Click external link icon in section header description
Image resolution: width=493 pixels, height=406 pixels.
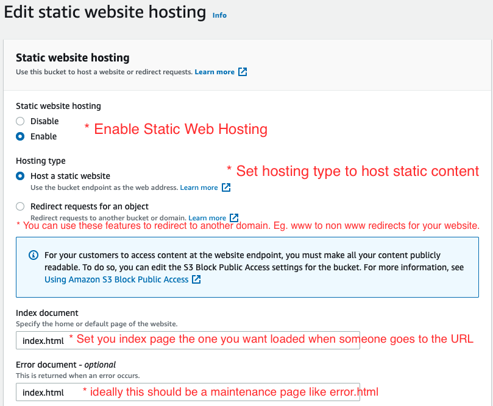[x=243, y=72]
